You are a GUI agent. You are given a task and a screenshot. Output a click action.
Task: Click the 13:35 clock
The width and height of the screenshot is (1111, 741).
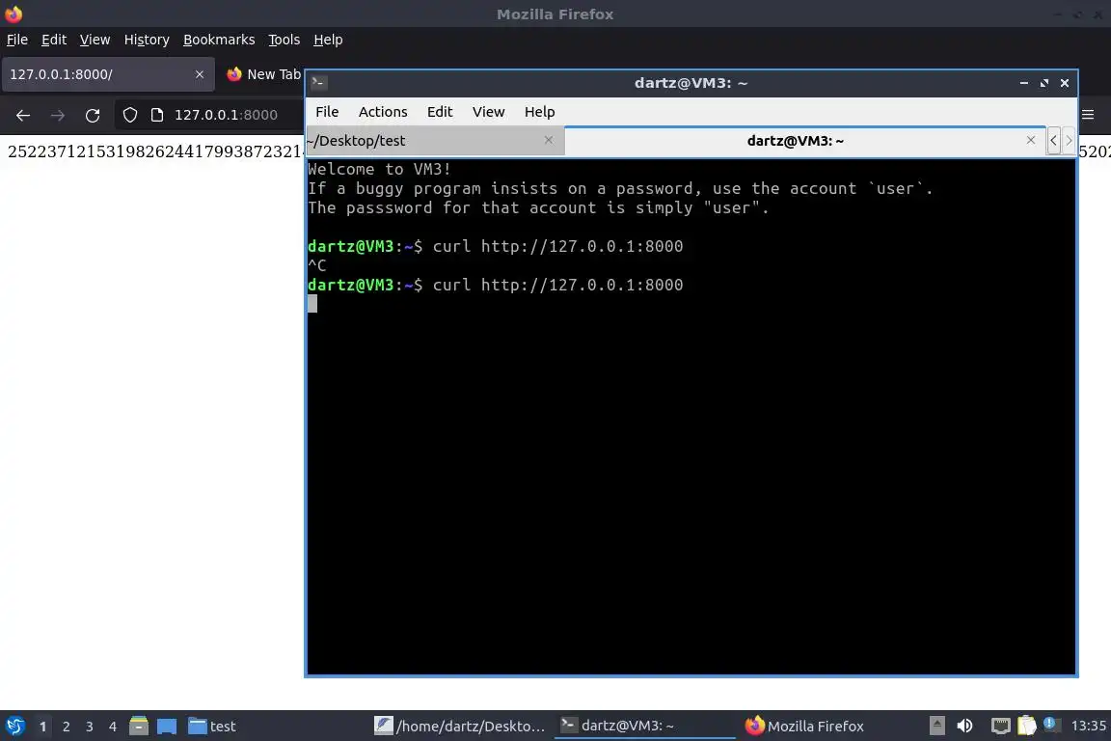1088,726
